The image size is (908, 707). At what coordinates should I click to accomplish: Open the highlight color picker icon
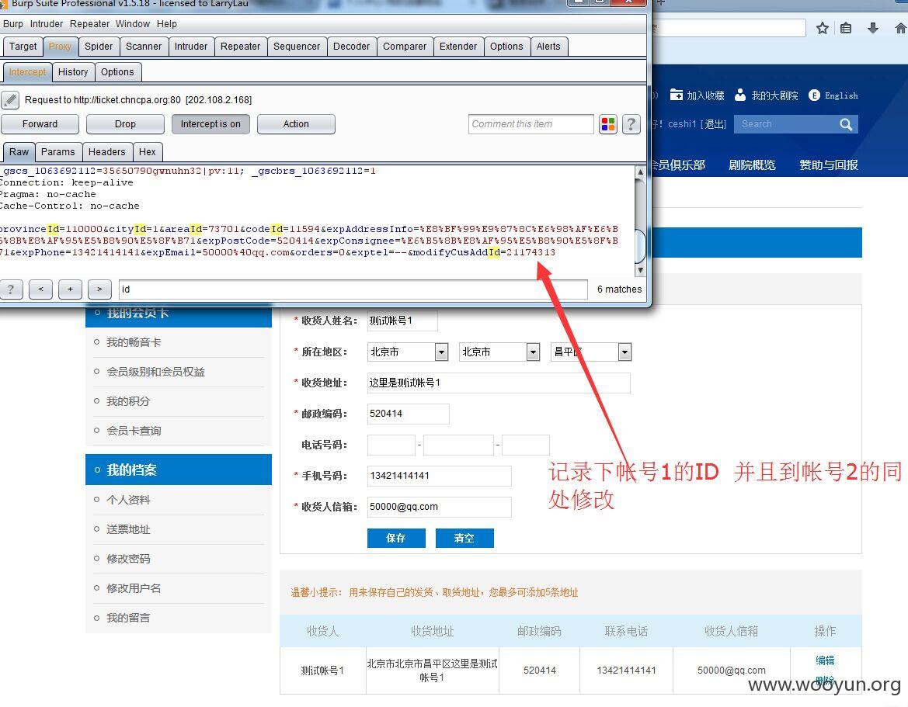coord(608,124)
